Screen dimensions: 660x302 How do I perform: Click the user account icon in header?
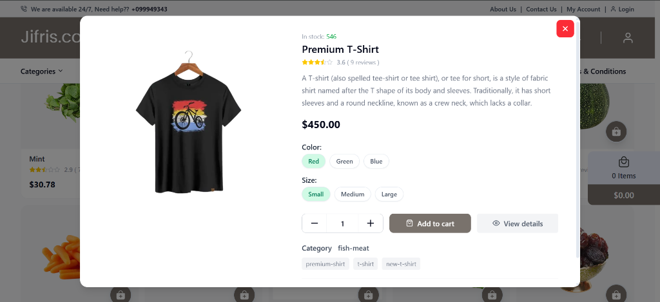point(628,38)
